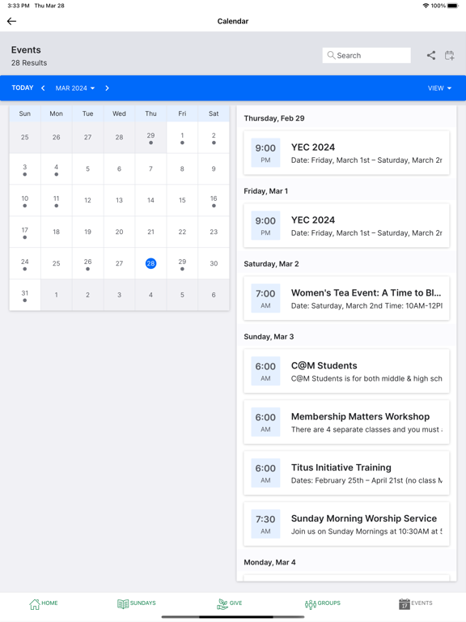Click the Saturday, Mar 2 heading
The height and width of the screenshot is (622, 466).
click(x=271, y=264)
